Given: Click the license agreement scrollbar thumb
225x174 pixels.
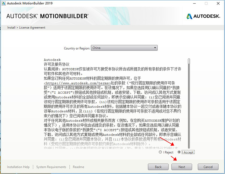Looking at the screenshot, I should point(189,61).
